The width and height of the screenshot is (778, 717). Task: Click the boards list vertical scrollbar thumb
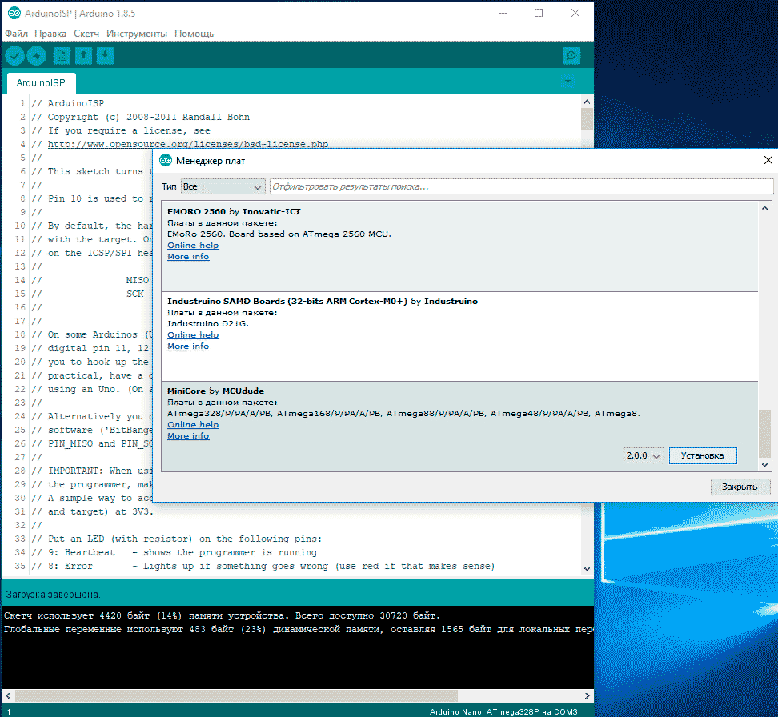coord(764,432)
